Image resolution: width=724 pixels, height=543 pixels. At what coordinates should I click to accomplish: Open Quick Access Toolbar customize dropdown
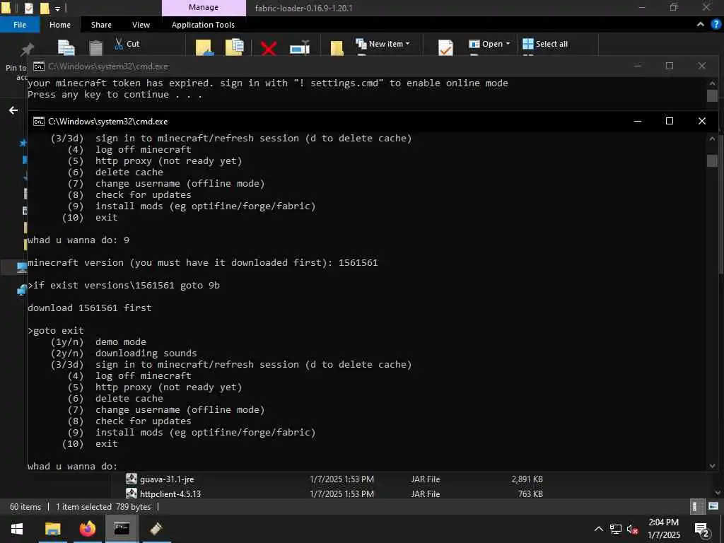click(x=58, y=8)
